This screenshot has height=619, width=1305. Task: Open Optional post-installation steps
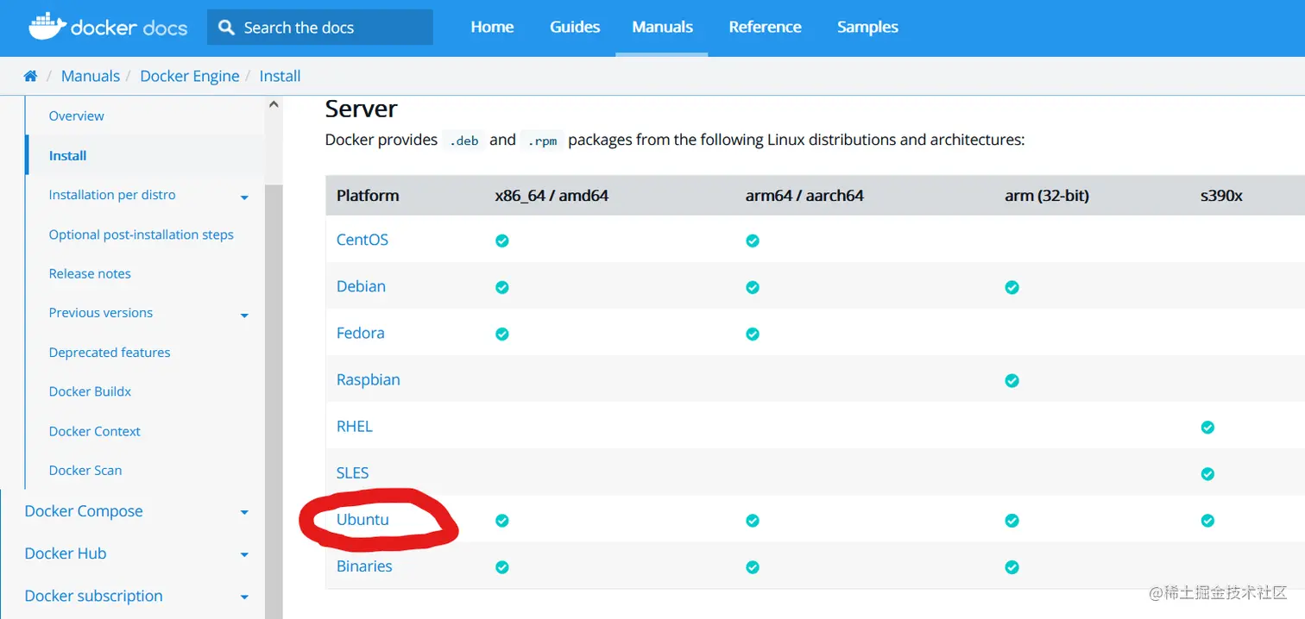tap(142, 234)
